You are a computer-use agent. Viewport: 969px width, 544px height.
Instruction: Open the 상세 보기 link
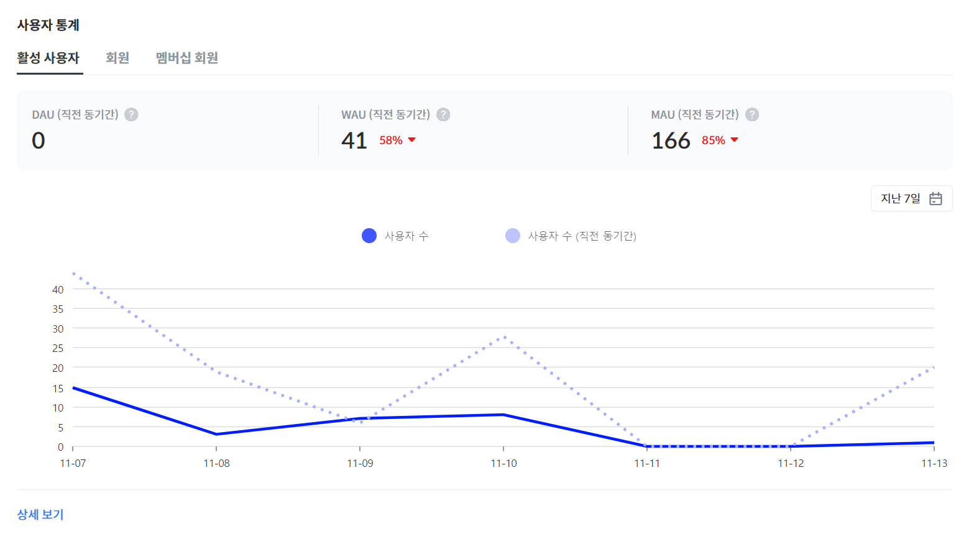40,514
